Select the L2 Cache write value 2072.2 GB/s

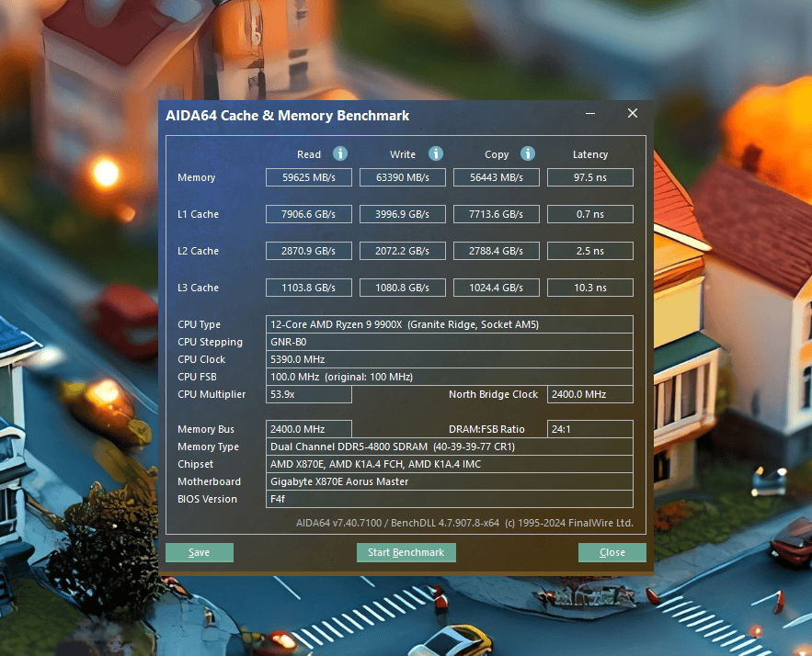point(403,251)
